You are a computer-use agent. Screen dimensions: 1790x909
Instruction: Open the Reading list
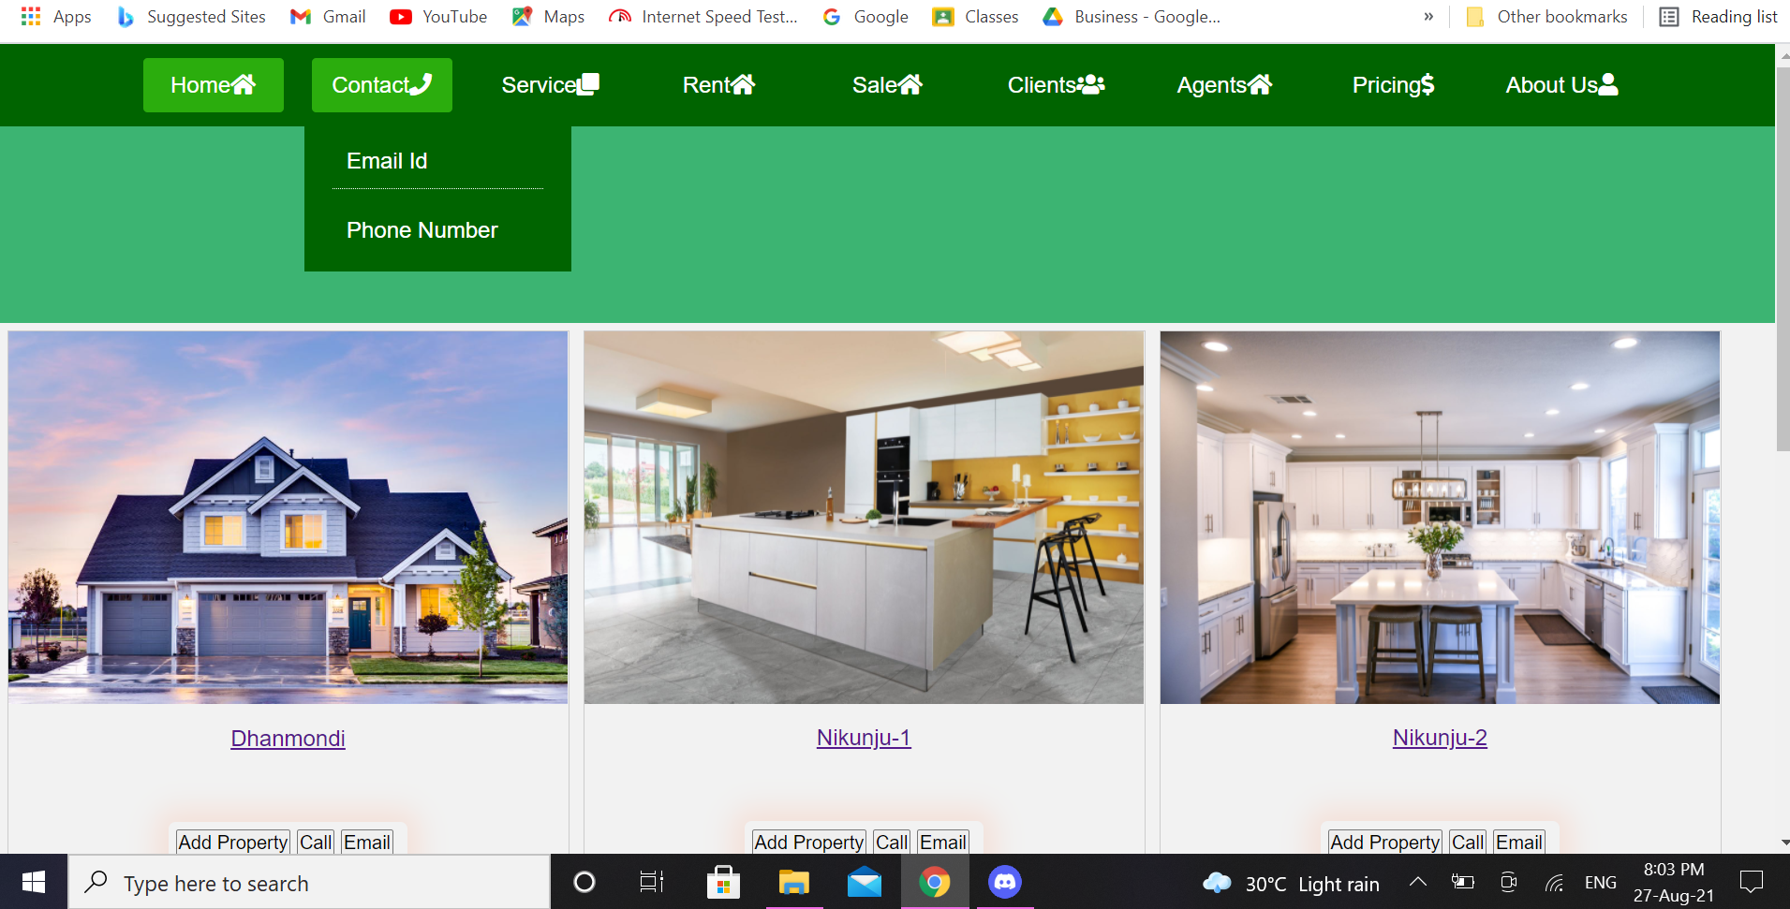click(1718, 16)
